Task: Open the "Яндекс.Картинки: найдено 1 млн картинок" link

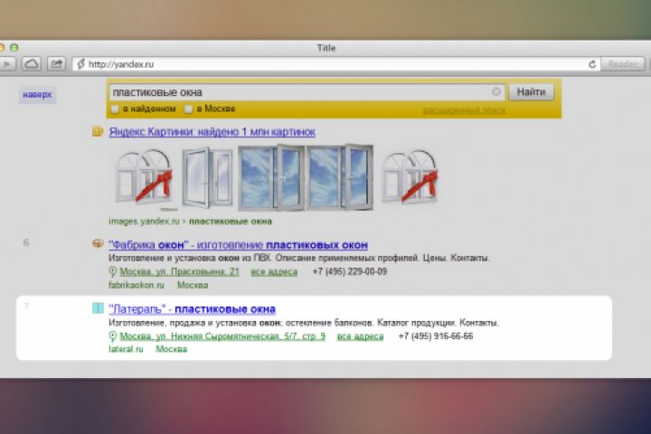Action: point(212,132)
